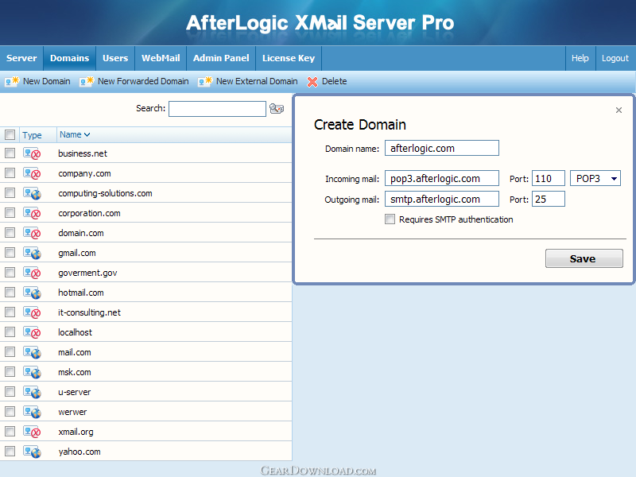Click the red Delete icon on the toolbar
This screenshot has height=477, width=636.
pos(312,81)
